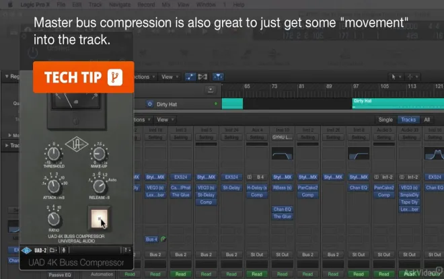
Task: Open the Window menu
Action: [206, 5]
